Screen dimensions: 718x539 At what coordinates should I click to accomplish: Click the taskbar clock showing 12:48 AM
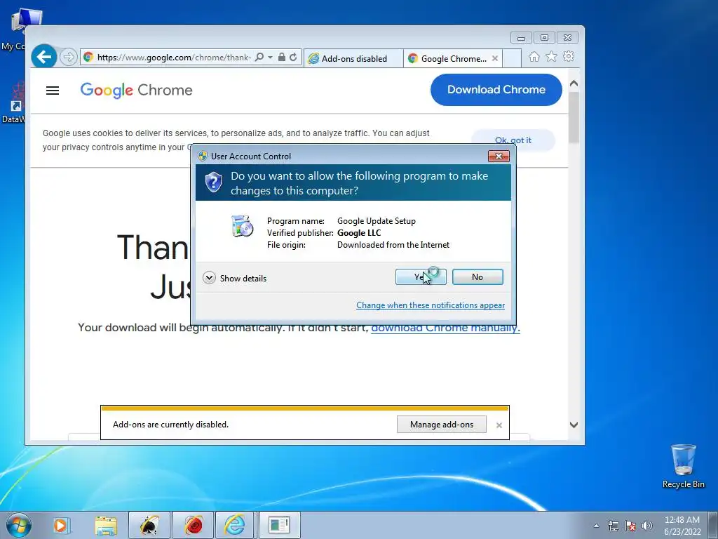tap(682, 526)
